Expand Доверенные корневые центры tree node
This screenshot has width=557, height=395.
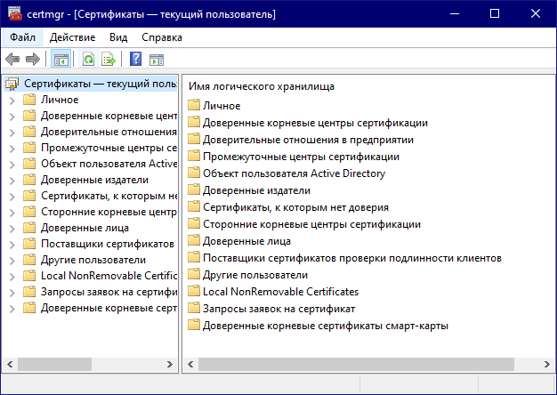pos(12,117)
